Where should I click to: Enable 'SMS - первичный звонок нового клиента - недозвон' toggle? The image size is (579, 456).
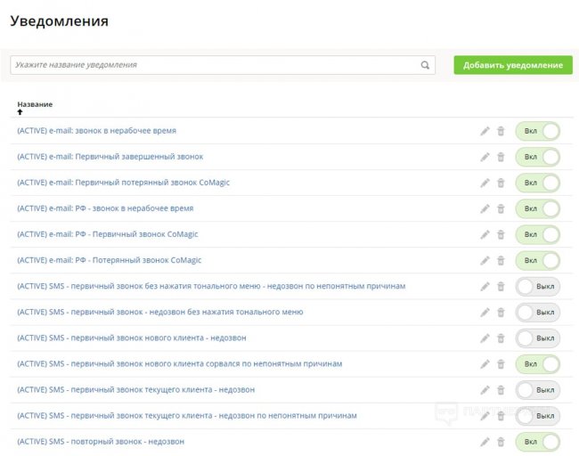(538, 338)
